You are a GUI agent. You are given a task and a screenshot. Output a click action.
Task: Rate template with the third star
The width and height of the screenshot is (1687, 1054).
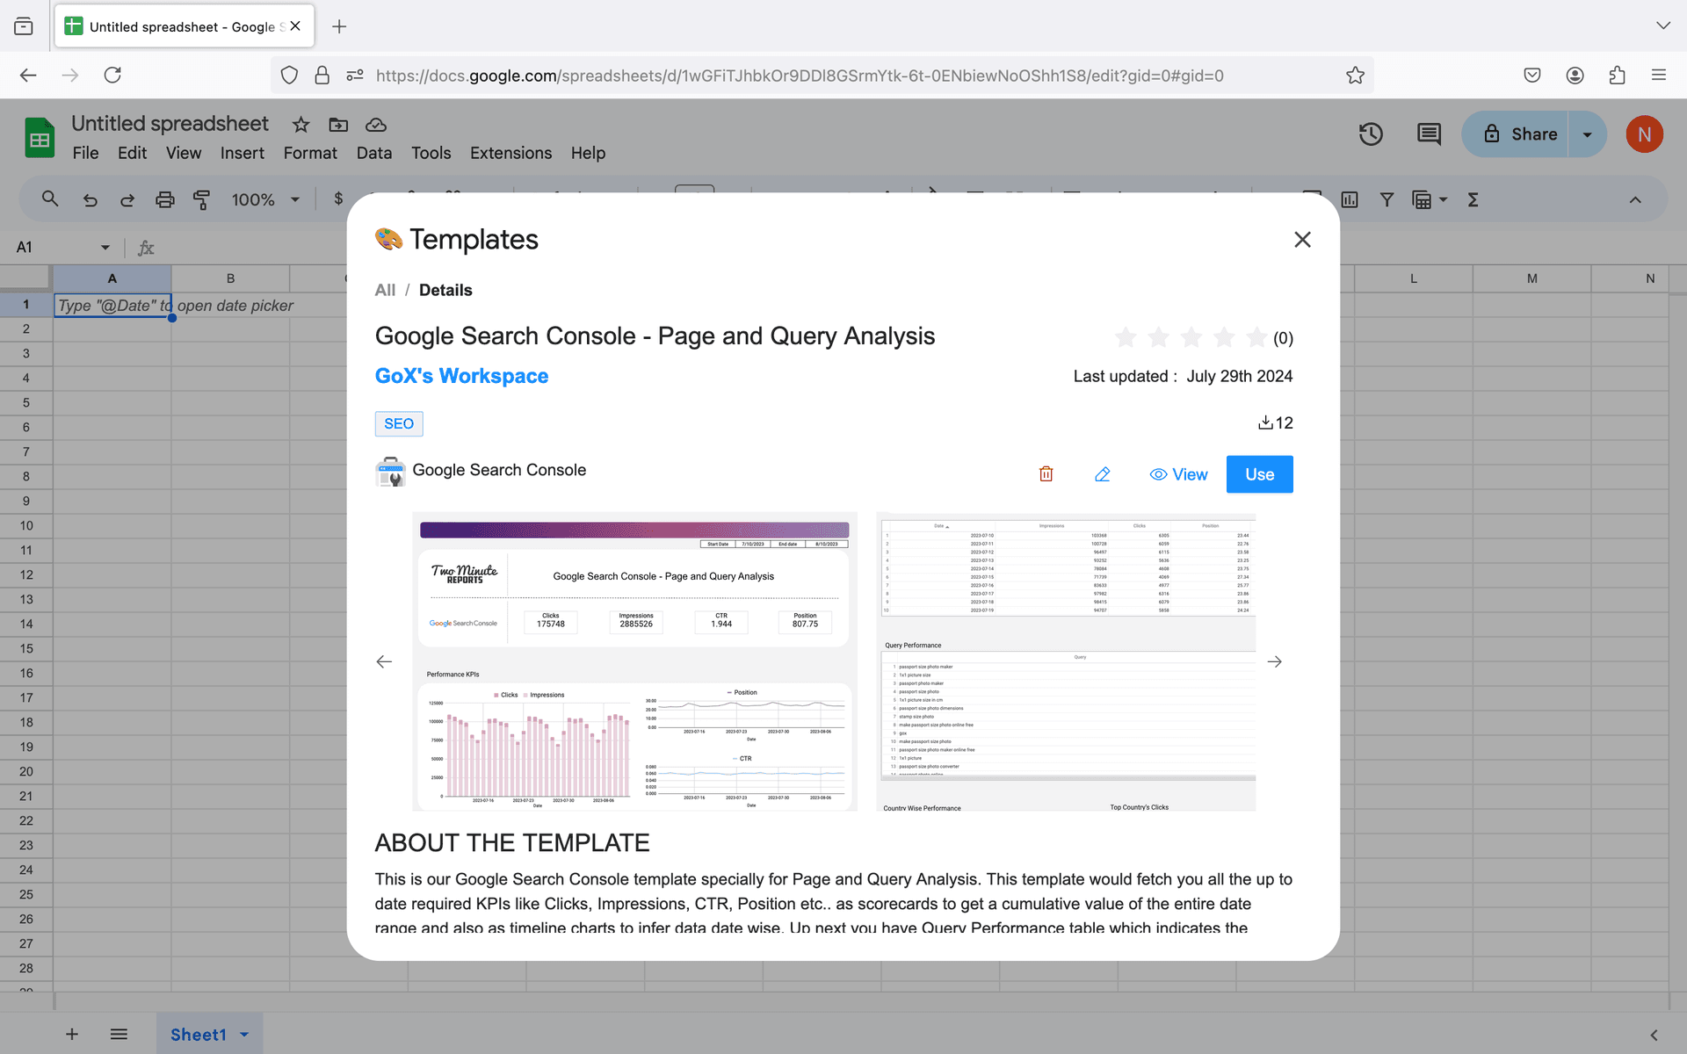coord(1191,337)
